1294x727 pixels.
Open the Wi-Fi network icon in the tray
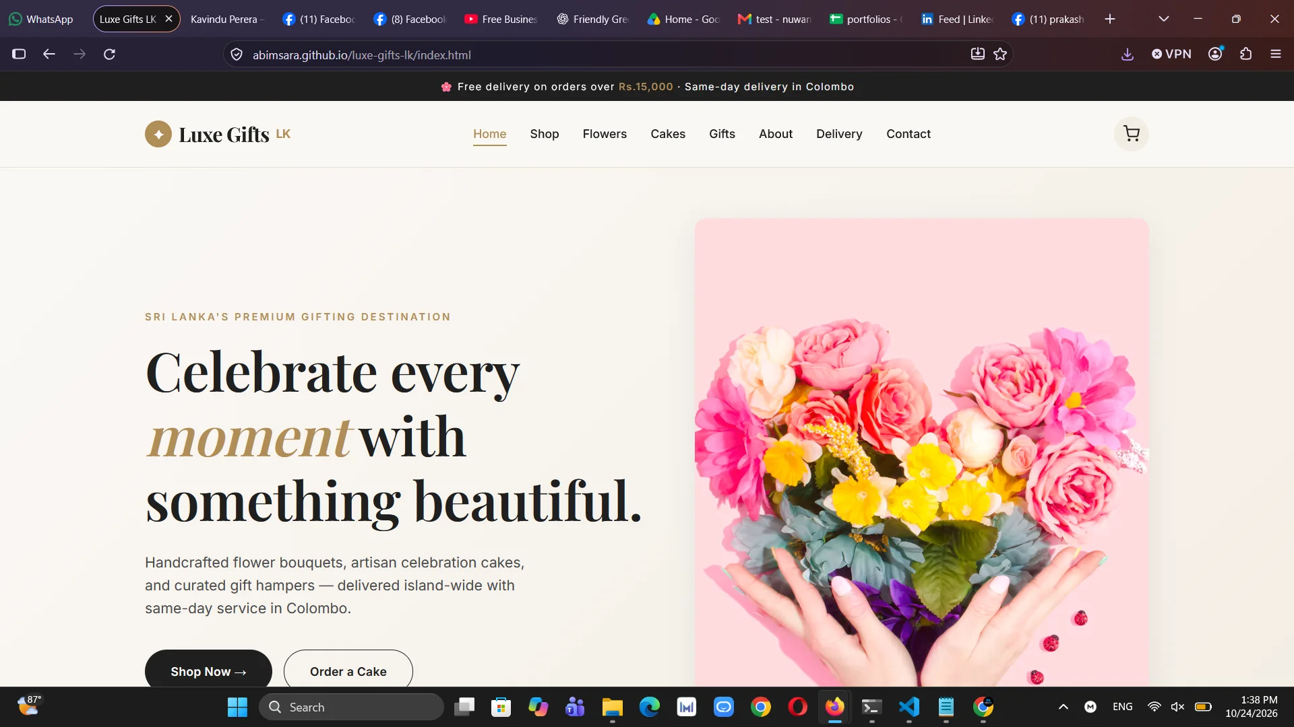[x=1154, y=707]
